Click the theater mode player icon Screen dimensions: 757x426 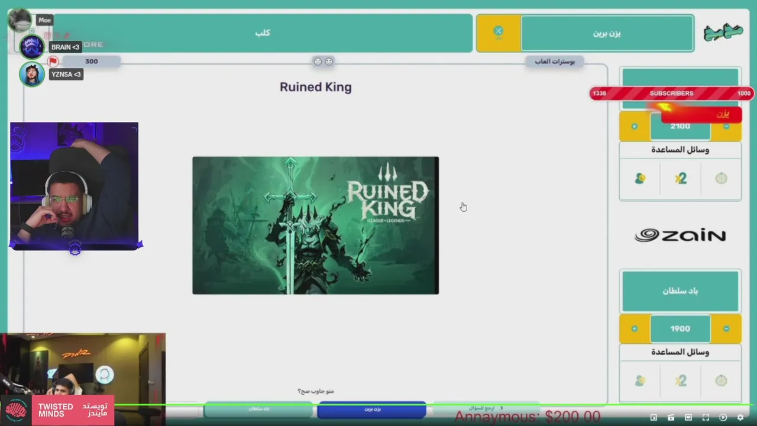[688, 418]
